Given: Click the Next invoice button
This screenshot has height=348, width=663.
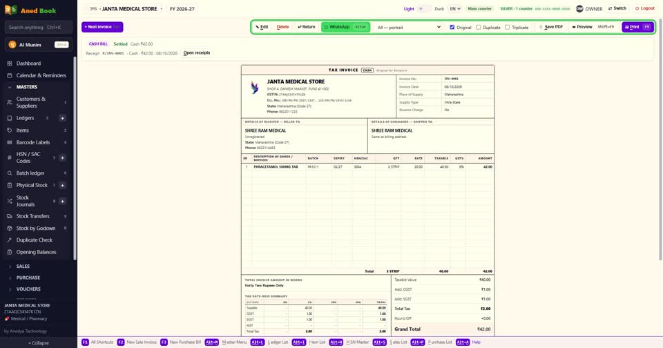Looking at the screenshot, I should [102, 27].
